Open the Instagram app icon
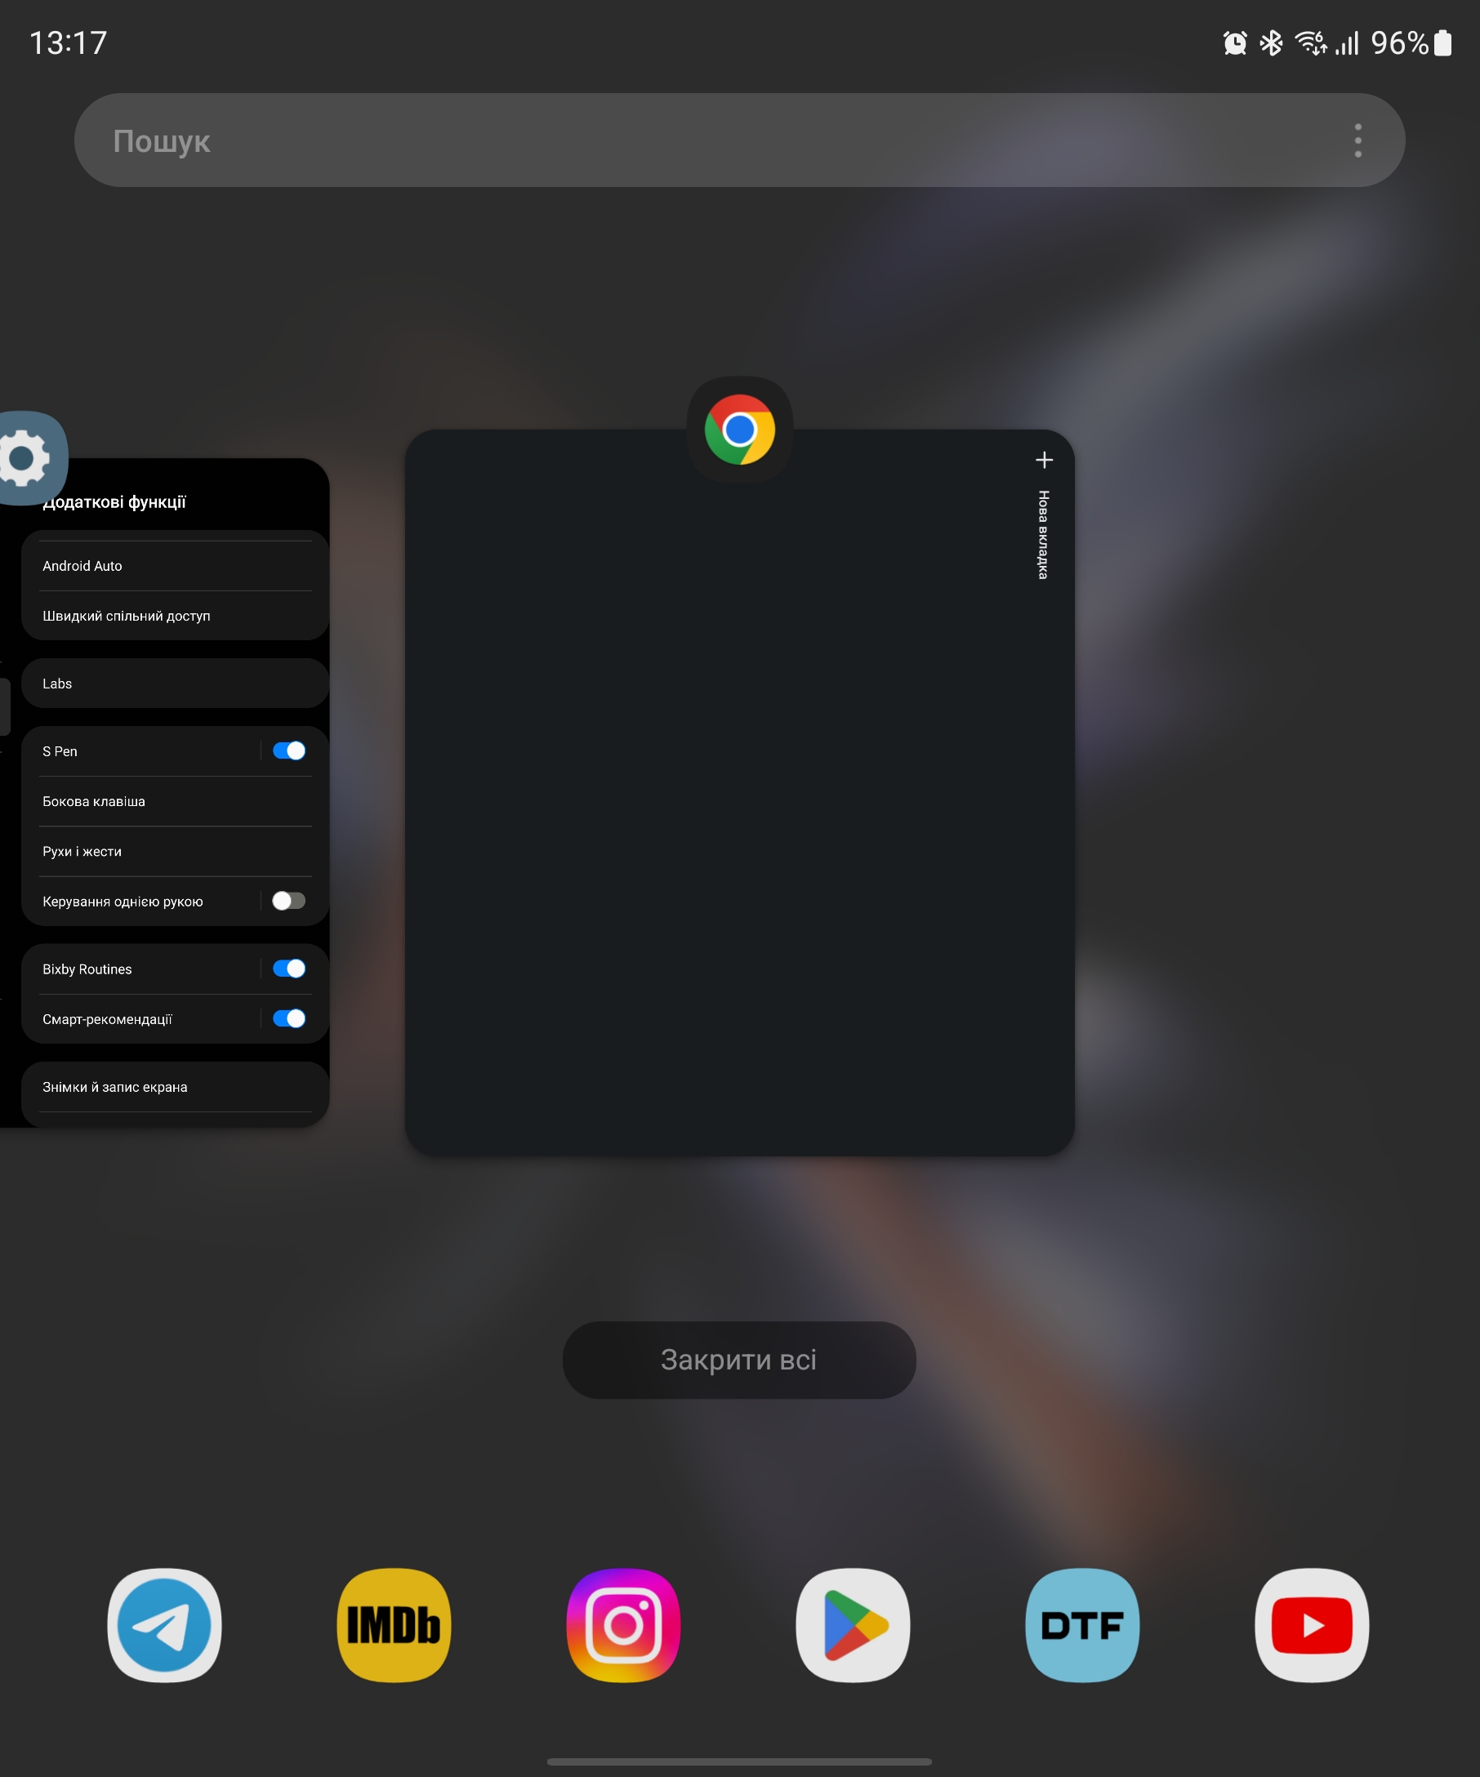This screenshot has height=1777, width=1480. click(624, 1624)
